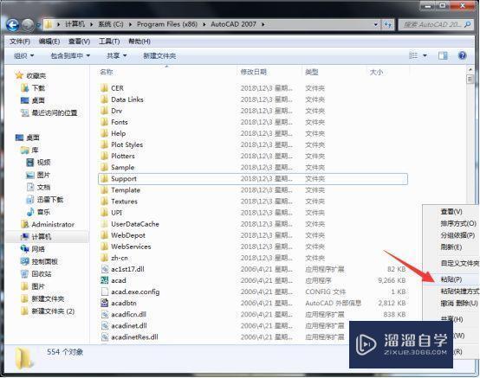Select the Template folder
Image resolution: width=480 pixels, height=378 pixels.
(126, 190)
